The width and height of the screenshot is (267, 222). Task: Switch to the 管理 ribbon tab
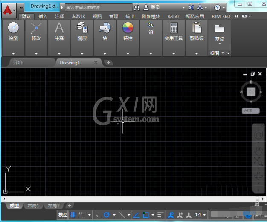(113, 16)
